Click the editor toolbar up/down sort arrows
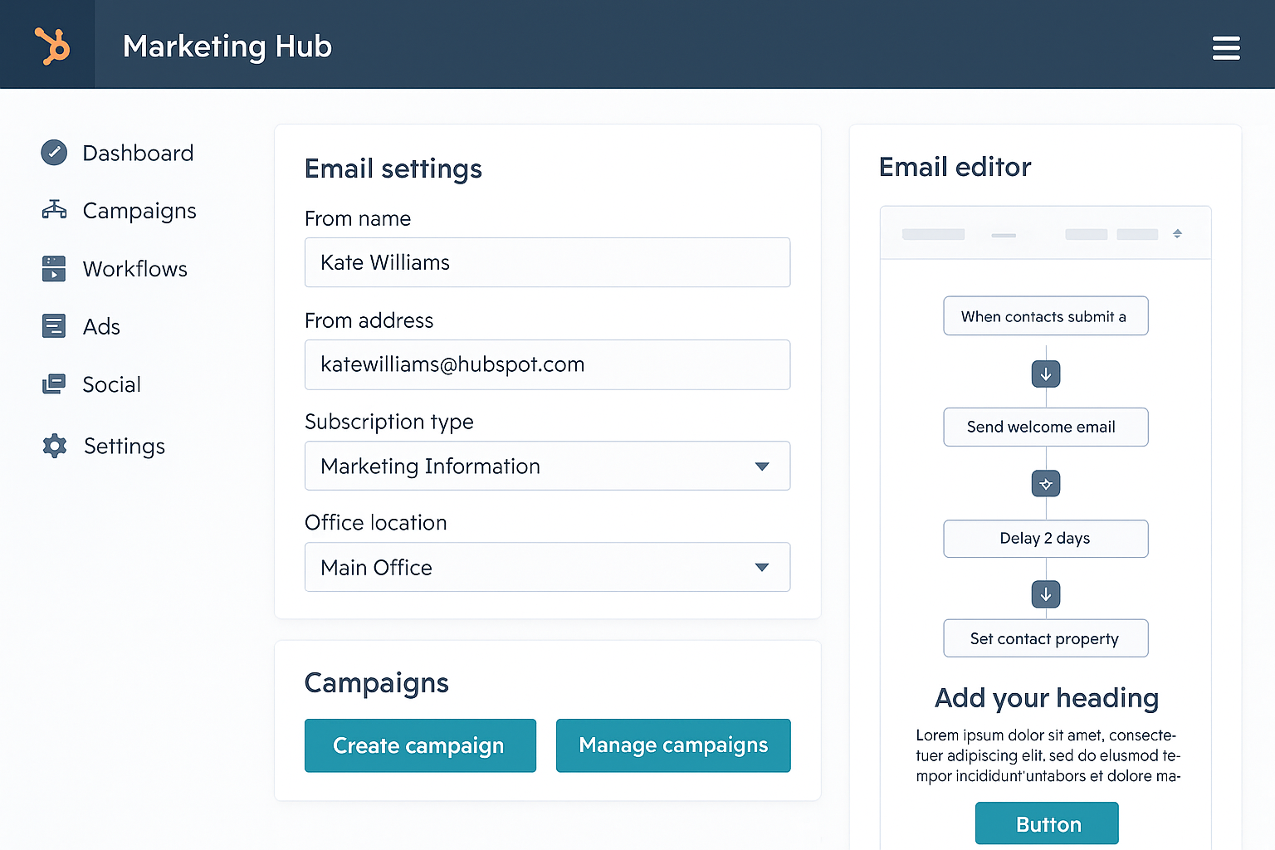 click(x=1177, y=234)
